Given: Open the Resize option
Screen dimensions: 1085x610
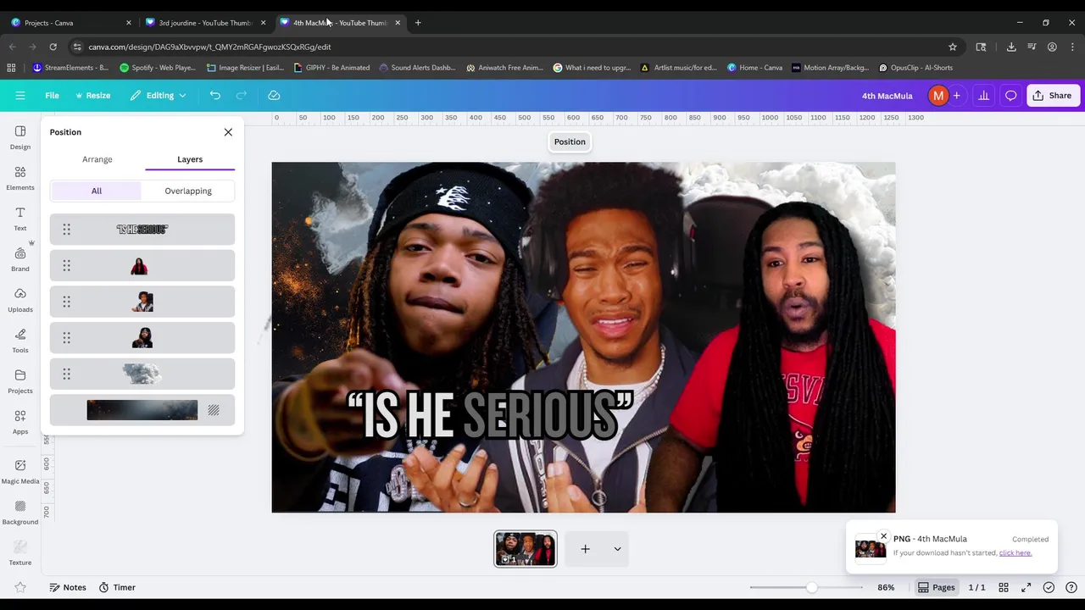Looking at the screenshot, I should click(x=93, y=96).
